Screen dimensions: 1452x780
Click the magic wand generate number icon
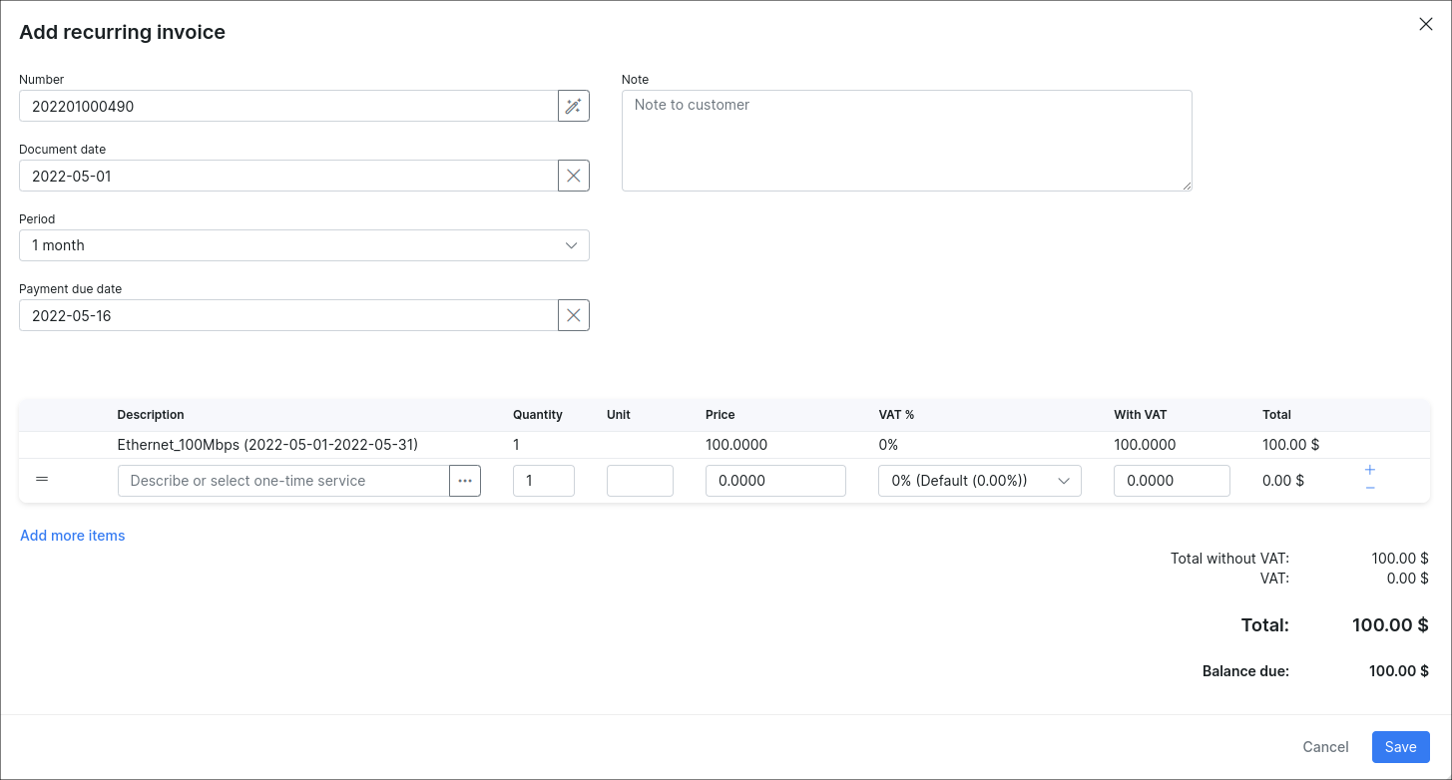pyautogui.click(x=573, y=106)
